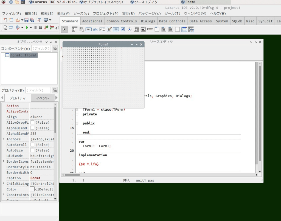The width and height of the screenshot is (281, 221).
Task: Pick the TMemo component
Action: 109,29
